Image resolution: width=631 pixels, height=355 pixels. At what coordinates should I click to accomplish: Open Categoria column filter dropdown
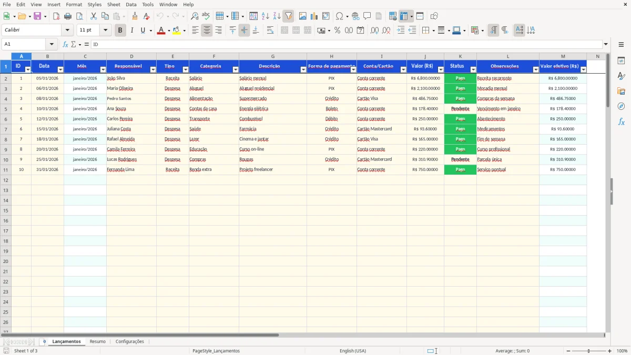point(236,69)
